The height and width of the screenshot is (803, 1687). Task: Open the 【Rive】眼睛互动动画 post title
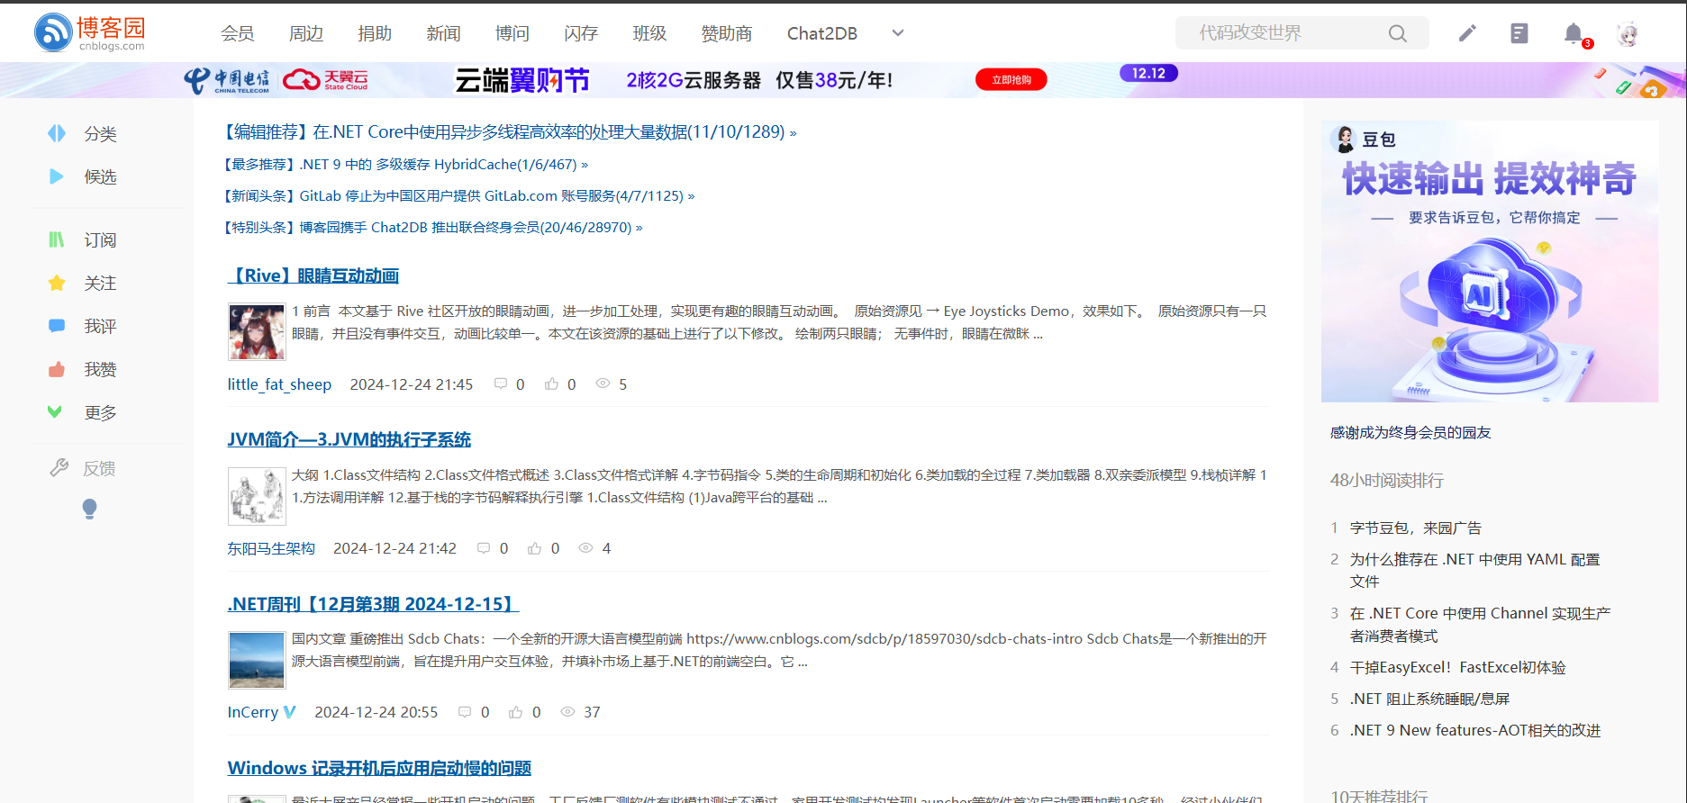click(313, 275)
